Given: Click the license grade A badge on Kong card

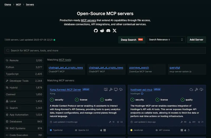Looking at the screenshot, I should (x=77, y=100).
